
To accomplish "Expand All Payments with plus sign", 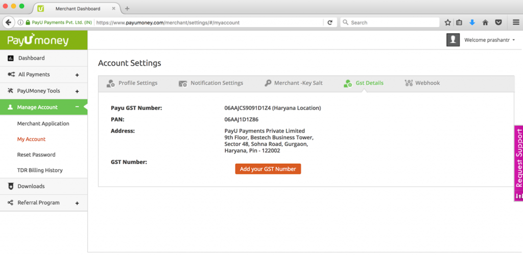I will (77, 75).
